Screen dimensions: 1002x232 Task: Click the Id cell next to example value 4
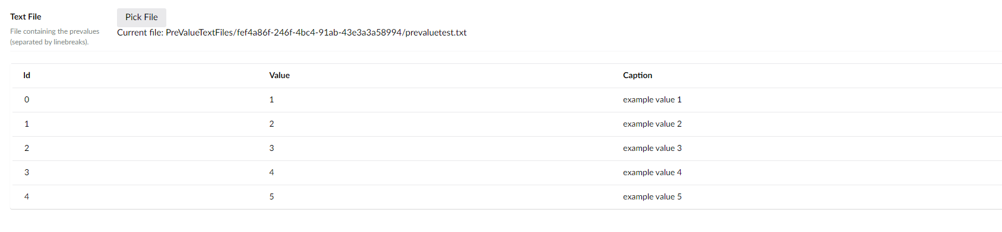coord(27,172)
